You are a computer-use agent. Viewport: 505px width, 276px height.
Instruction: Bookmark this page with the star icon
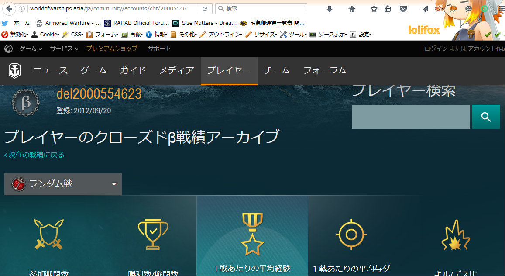point(374,9)
